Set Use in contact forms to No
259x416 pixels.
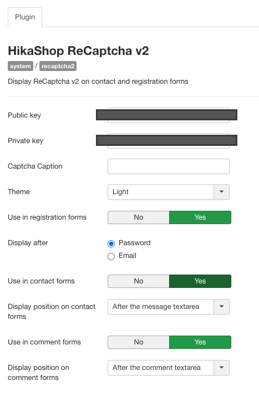point(139,281)
